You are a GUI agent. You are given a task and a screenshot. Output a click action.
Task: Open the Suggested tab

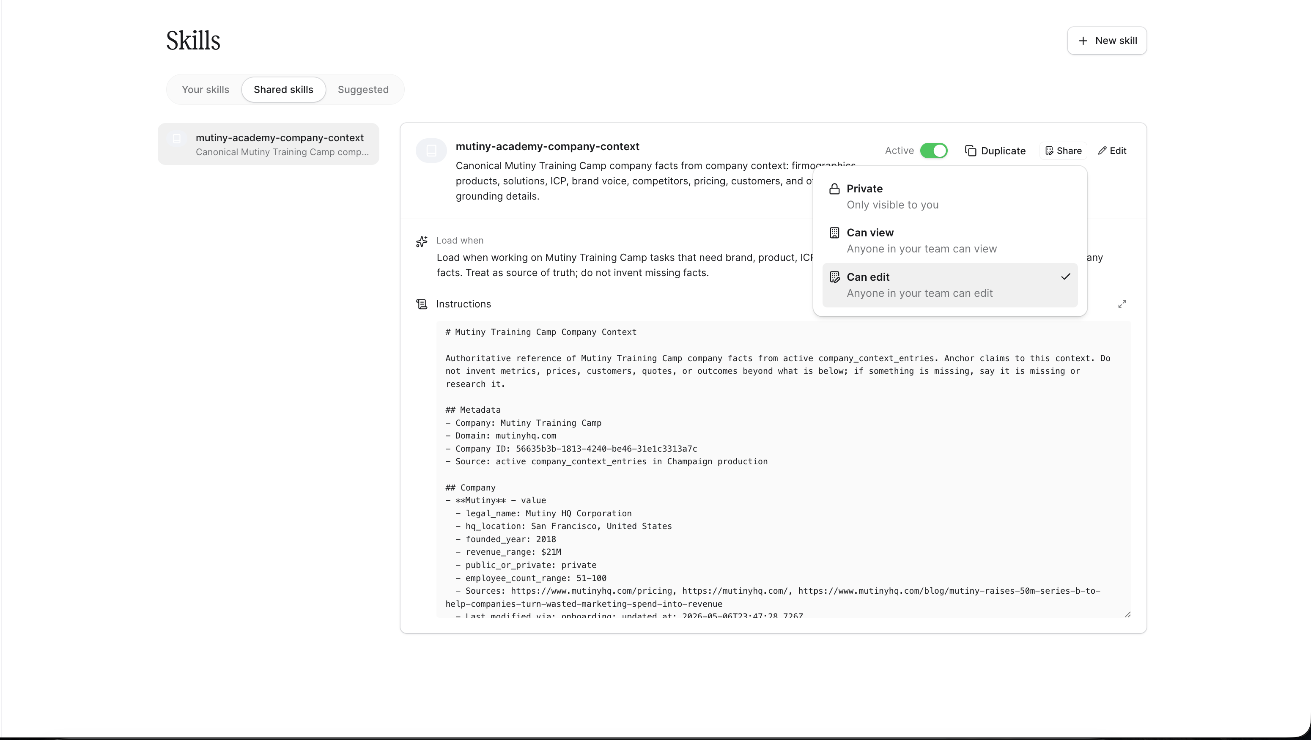[363, 90]
